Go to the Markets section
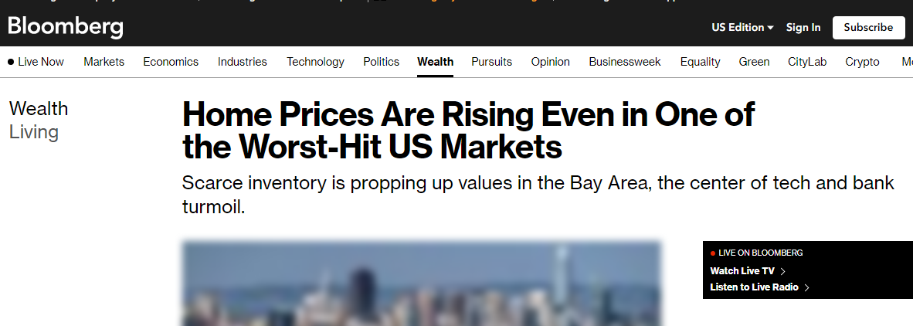The height and width of the screenshot is (326, 913). [x=104, y=62]
